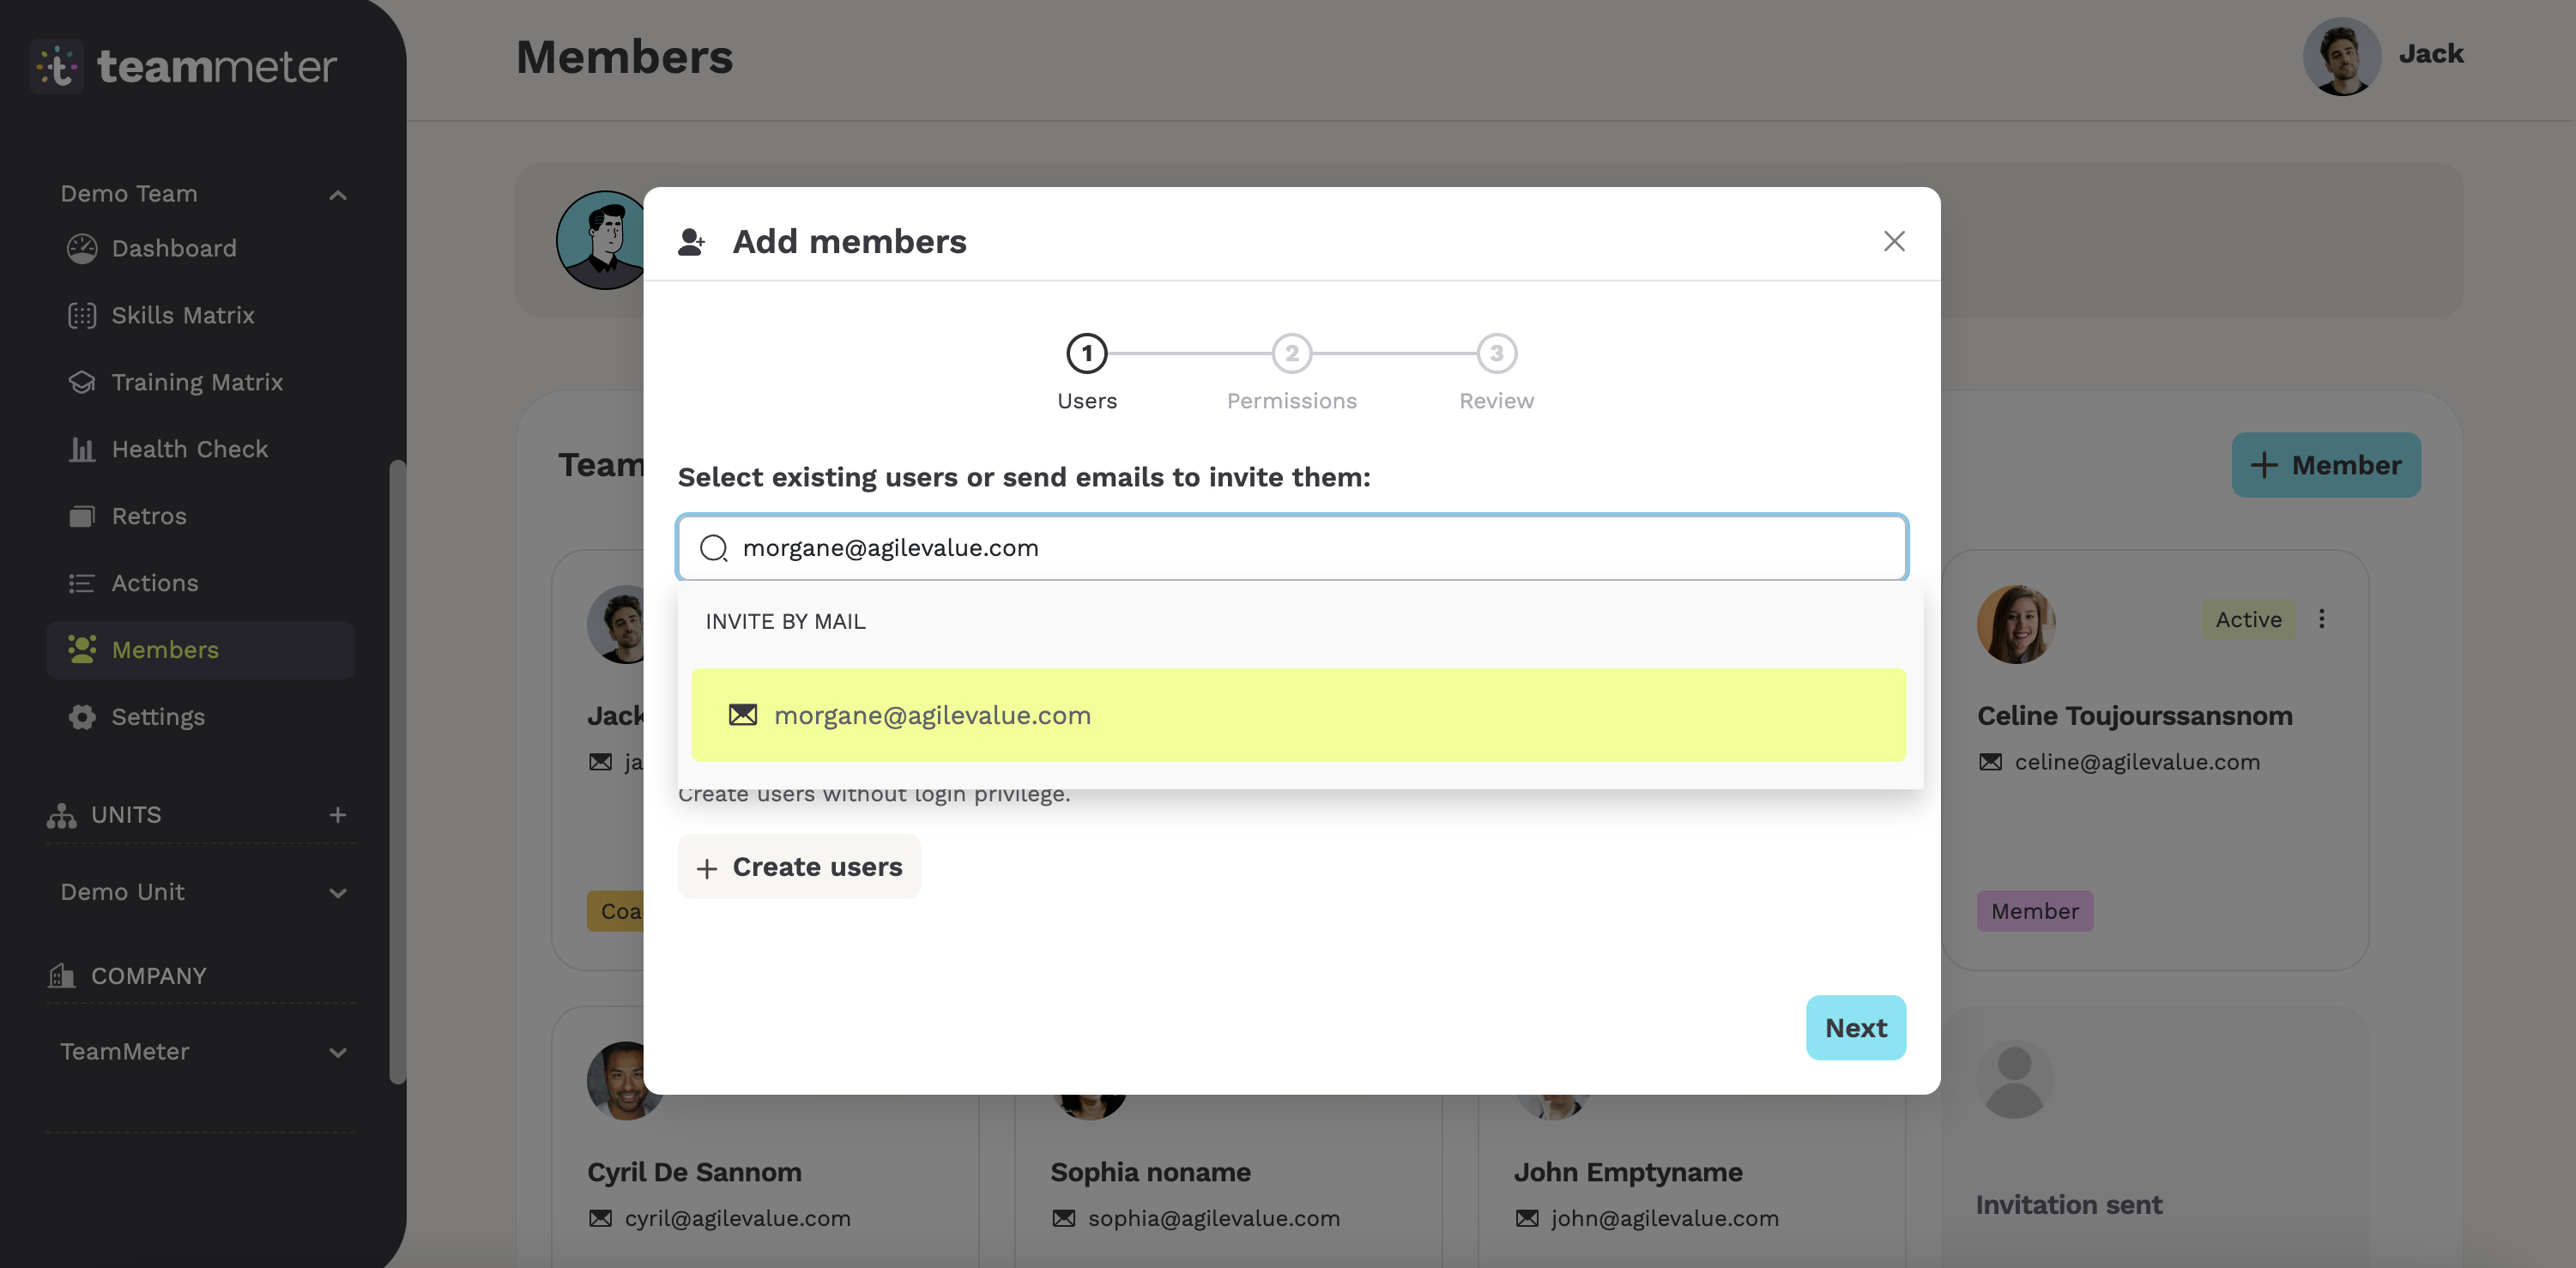Click the Retros icon
The height and width of the screenshot is (1268, 2576).
(82, 516)
